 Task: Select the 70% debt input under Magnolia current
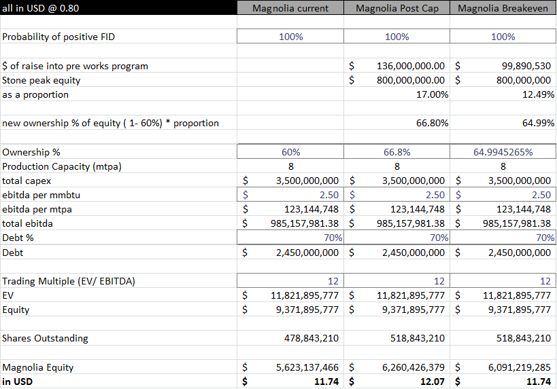coord(290,238)
